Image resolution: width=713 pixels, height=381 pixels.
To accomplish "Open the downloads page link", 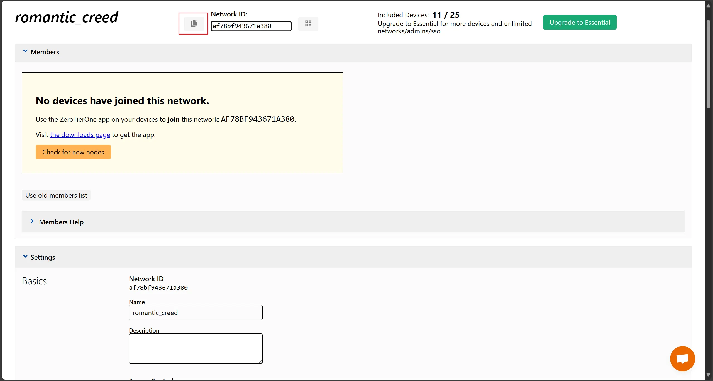I will [x=80, y=135].
